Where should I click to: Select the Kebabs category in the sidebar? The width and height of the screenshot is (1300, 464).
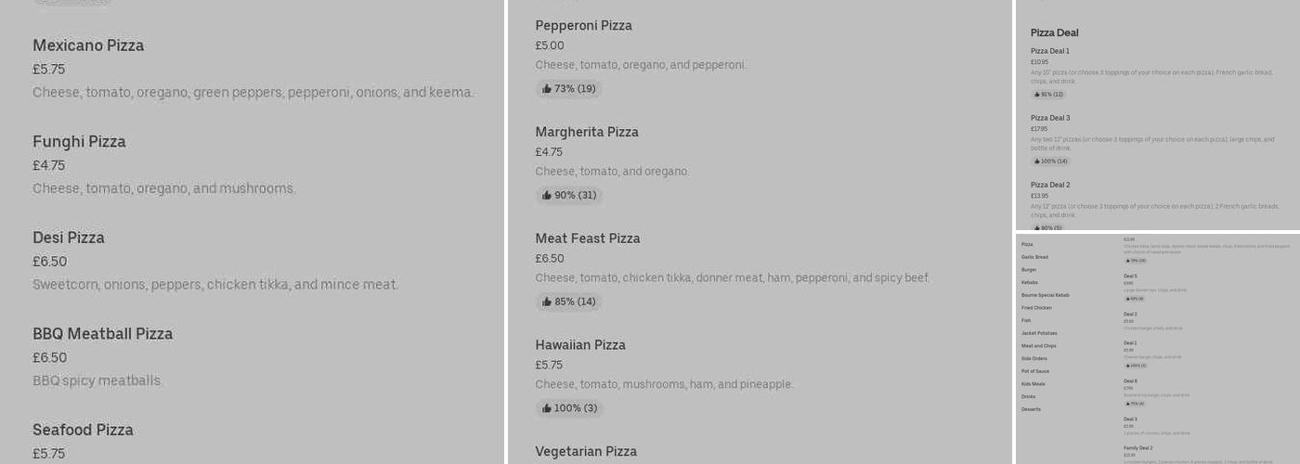click(1030, 282)
